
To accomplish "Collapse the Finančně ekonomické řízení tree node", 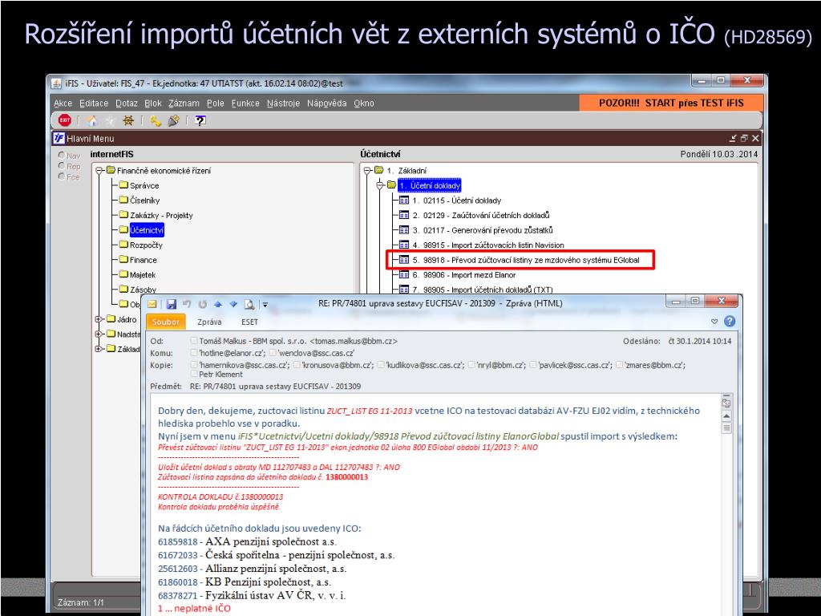I will (x=99, y=170).
